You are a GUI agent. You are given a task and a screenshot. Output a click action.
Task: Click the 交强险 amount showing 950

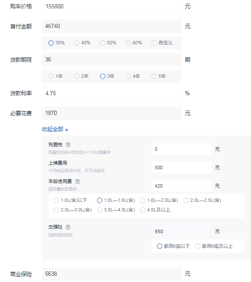182,231
